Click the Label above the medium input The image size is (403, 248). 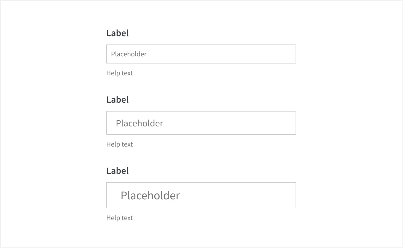pos(118,100)
